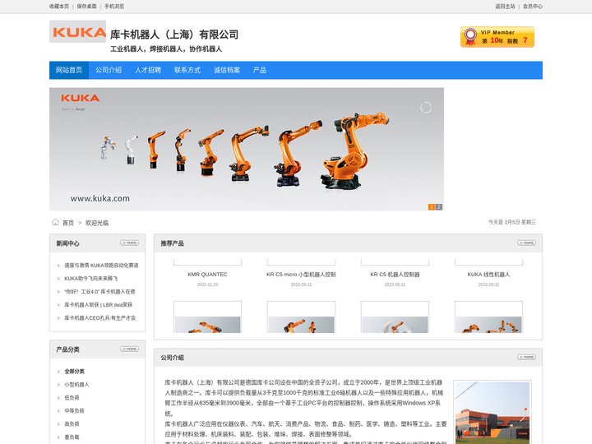
Task: Open KUKA 线性机器人 product link
Action: (x=488, y=275)
